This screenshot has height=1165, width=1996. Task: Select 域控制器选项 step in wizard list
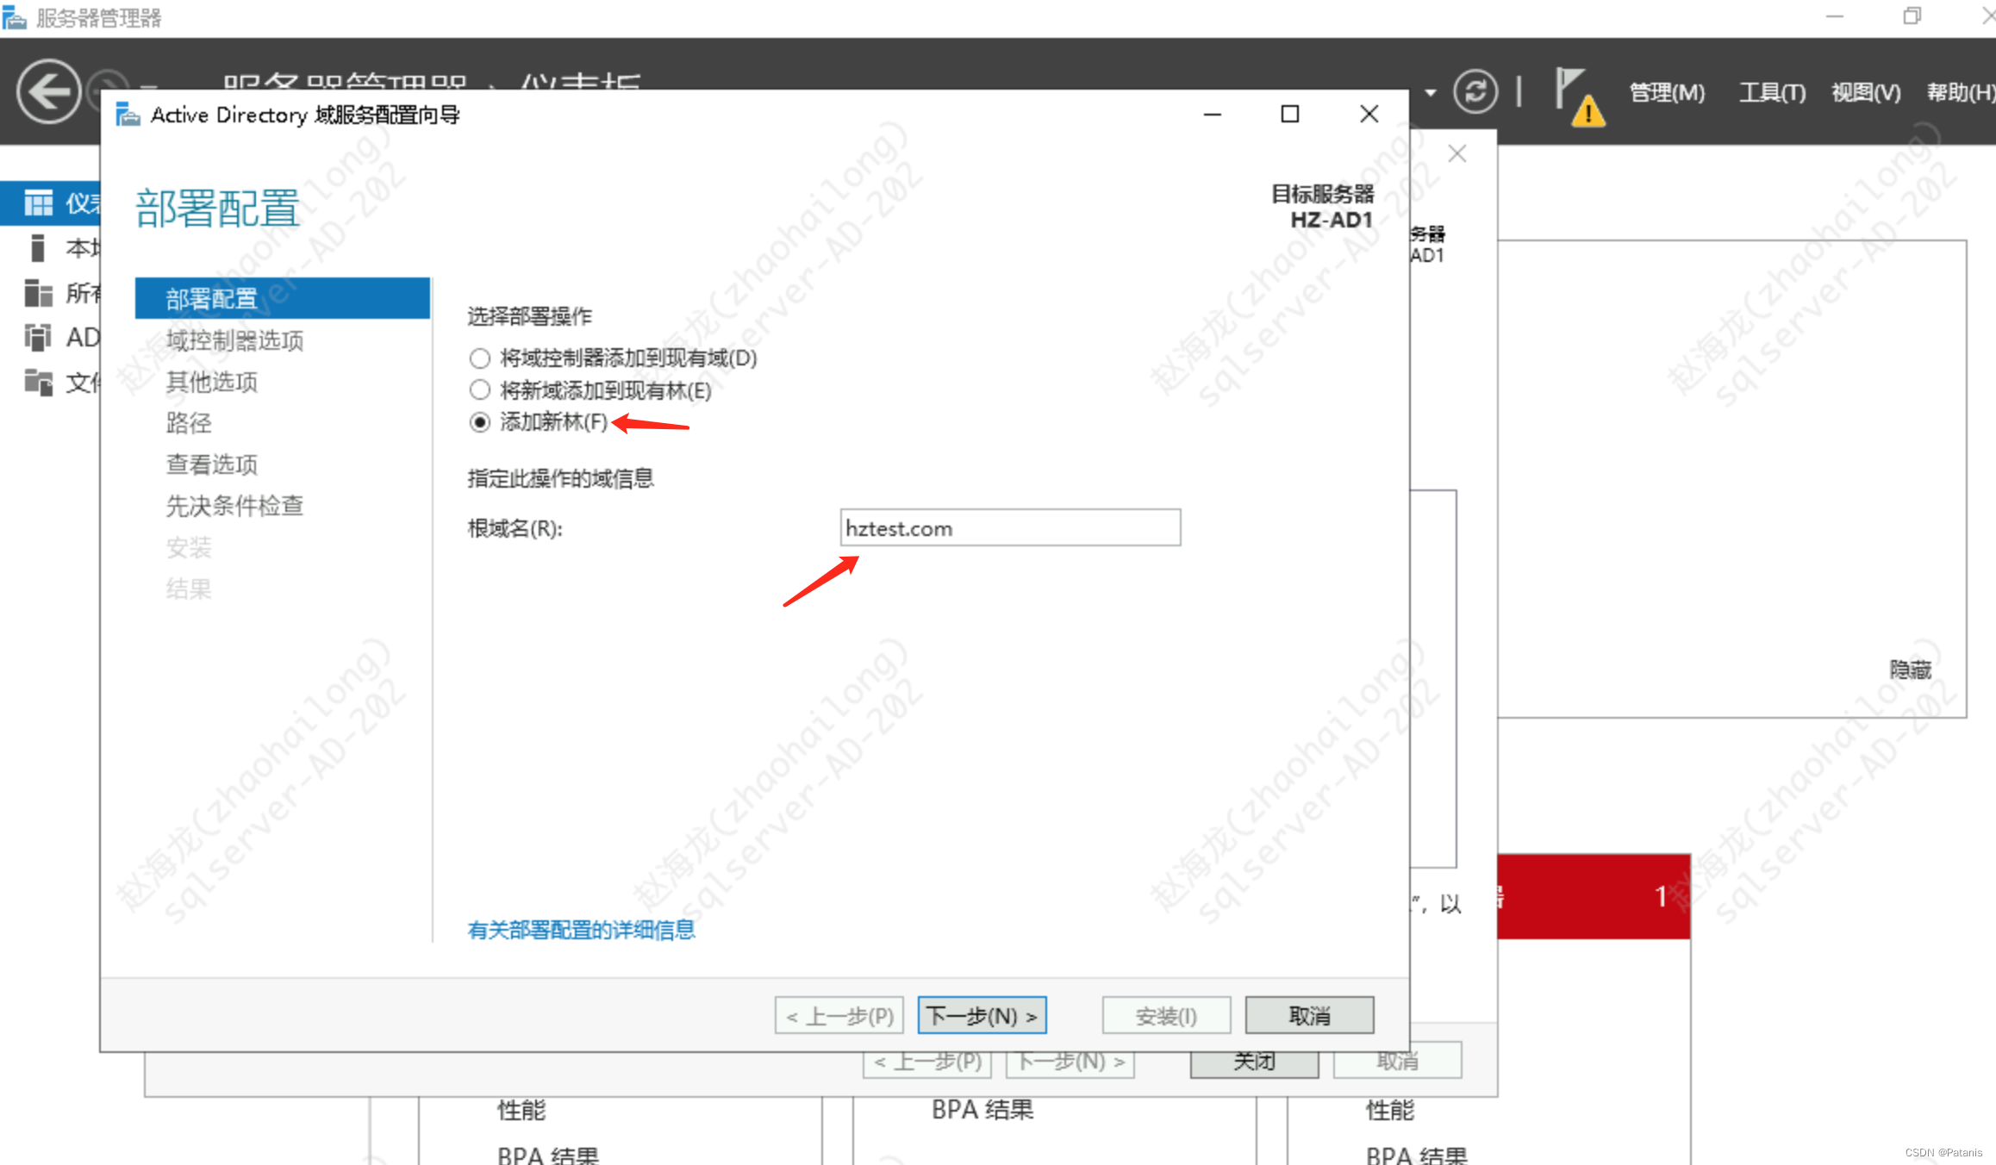[234, 340]
